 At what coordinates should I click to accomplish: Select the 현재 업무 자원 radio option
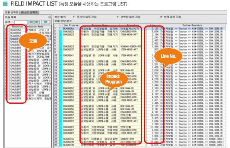tap(171, 17)
